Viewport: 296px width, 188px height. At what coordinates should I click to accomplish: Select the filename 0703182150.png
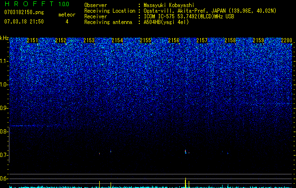(24, 12)
